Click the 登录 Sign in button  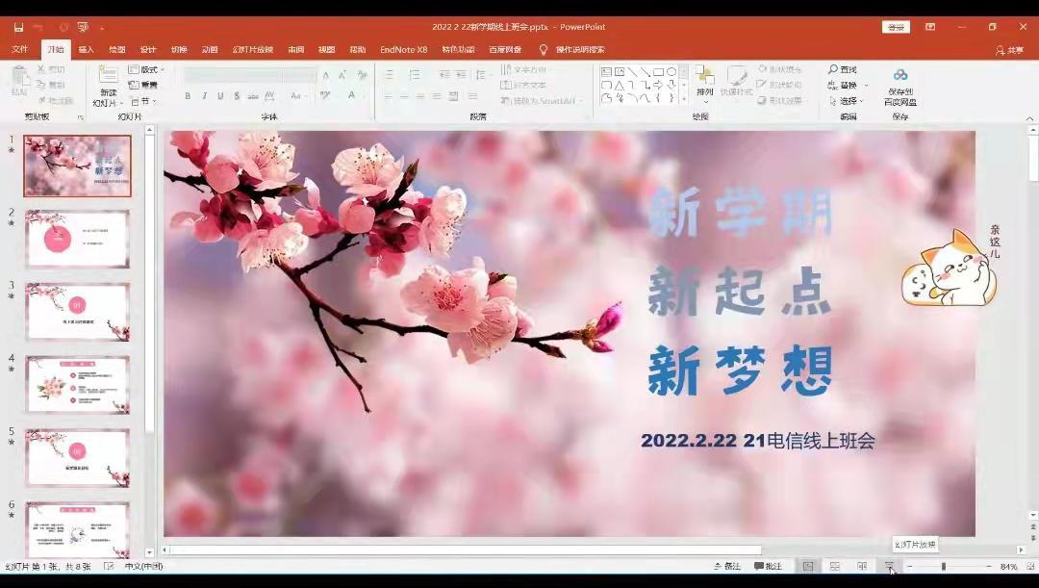[896, 27]
